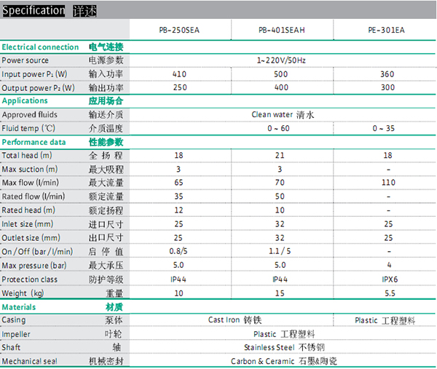Click the Electrical connection section heading

pos(39,47)
